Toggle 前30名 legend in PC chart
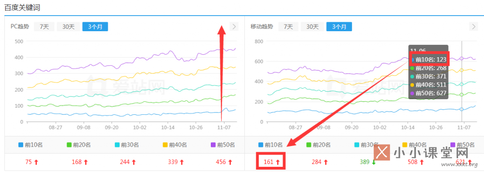 127,145
